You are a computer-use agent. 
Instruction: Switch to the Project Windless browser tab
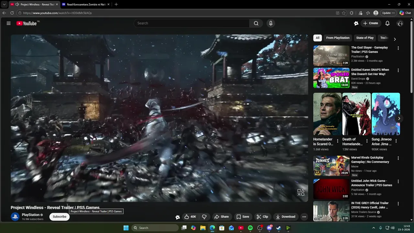click(x=34, y=5)
